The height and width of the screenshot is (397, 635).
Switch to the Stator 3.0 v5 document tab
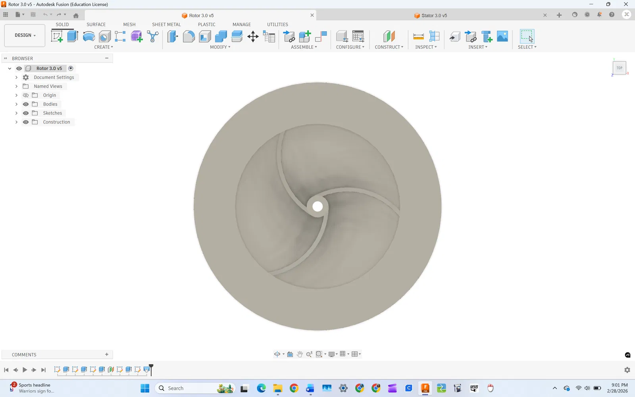pos(434,15)
